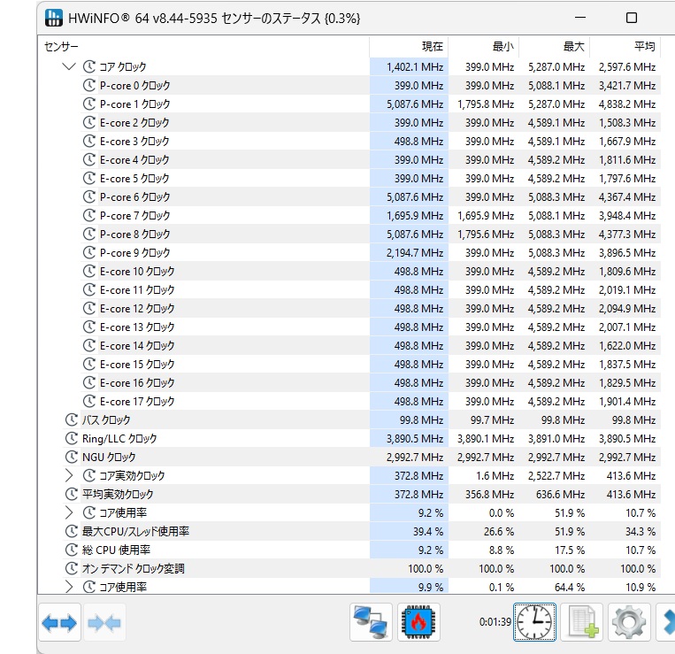The image size is (675, 654).
Task: Select the E-core 16 クロック row
Action: coord(370,383)
